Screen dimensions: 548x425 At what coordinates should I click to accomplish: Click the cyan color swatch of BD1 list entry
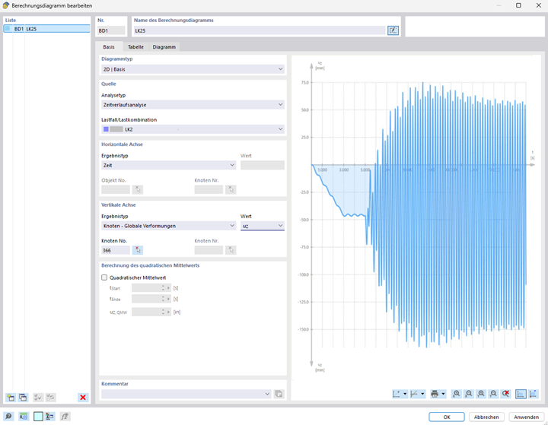(x=8, y=29)
